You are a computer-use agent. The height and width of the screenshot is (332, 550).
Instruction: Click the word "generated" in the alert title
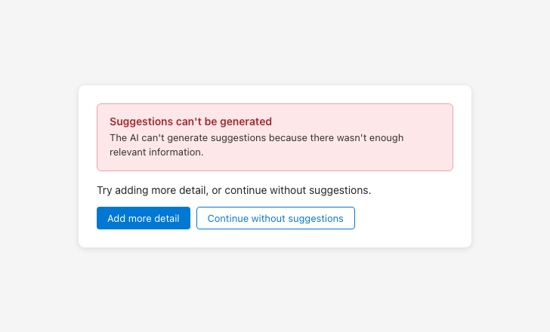[246, 121]
